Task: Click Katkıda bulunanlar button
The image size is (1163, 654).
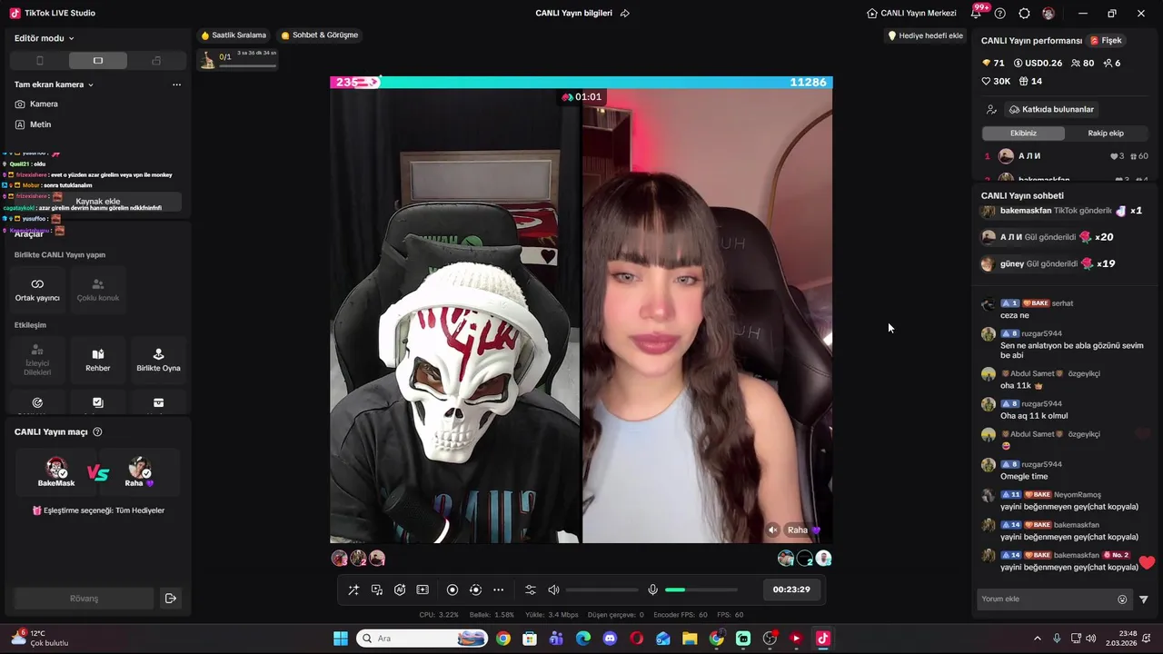Action: coord(1051,109)
